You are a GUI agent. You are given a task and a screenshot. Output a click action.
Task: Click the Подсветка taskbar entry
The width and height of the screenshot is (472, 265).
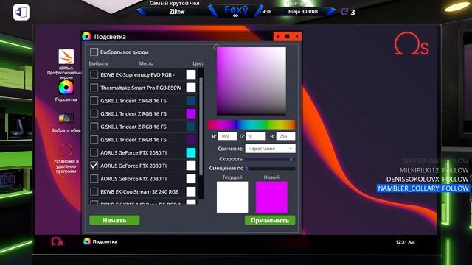[100, 241]
